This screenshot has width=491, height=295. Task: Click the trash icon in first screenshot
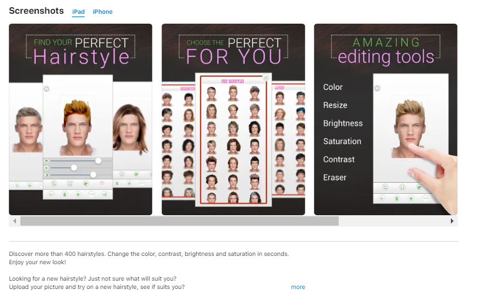64,194
